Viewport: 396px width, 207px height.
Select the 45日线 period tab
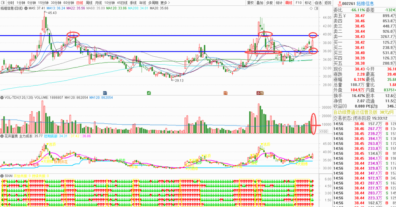pos(122,3)
